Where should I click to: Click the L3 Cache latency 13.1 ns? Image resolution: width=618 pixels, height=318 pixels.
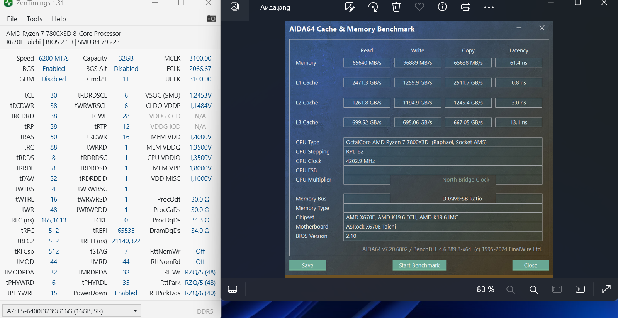click(519, 122)
